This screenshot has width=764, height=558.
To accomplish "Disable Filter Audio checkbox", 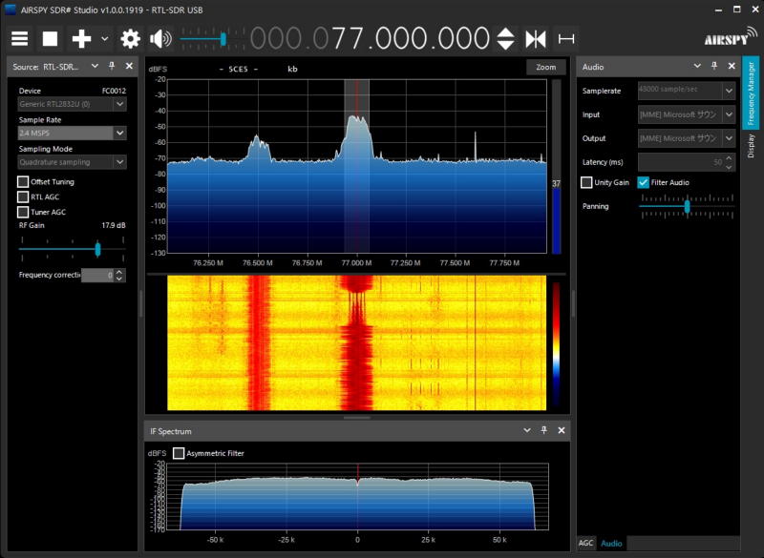I will [x=643, y=182].
